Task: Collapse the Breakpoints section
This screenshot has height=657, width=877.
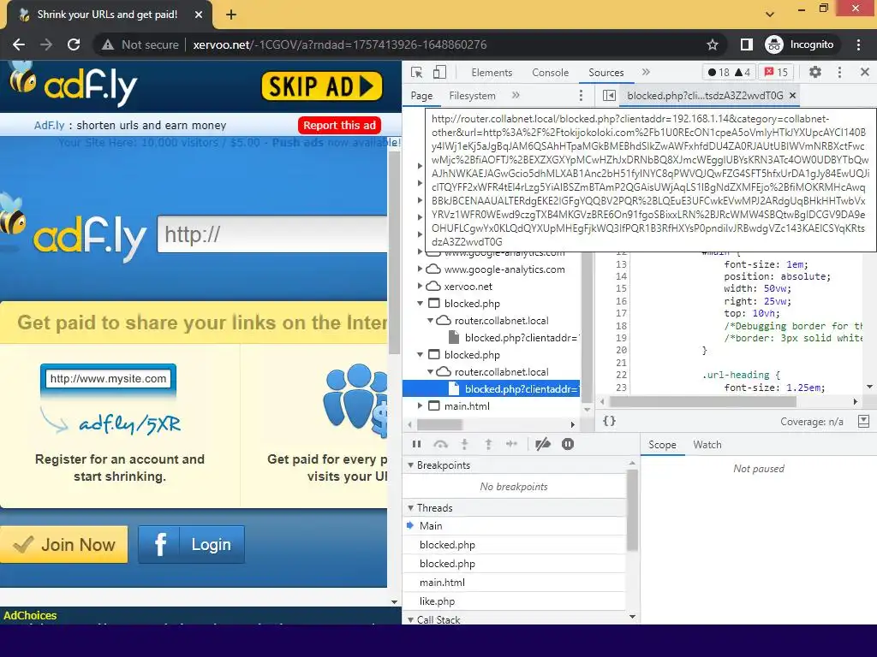Action: tap(411, 465)
